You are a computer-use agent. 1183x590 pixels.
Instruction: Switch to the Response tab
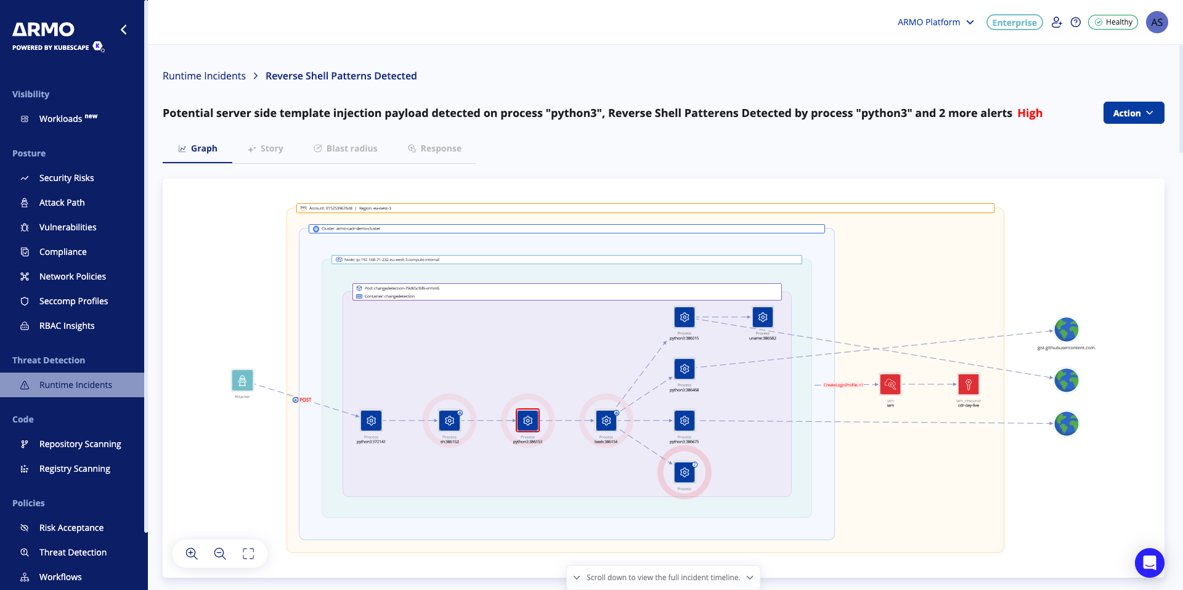[x=434, y=148]
